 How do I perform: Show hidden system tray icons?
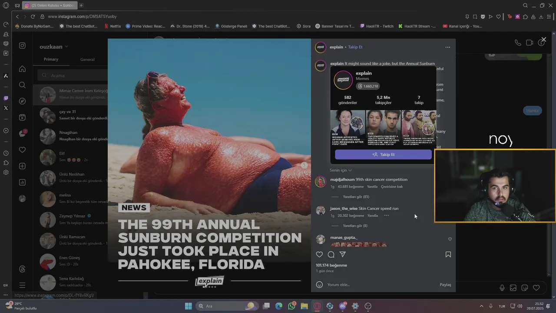tap(481, 306)
